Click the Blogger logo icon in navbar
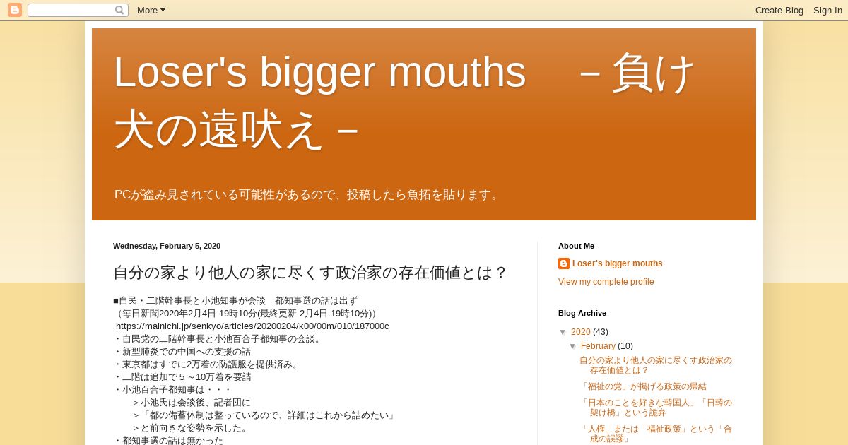The height and width of the screenshot is (445, 848). pyautogui.click(x=15, y=10)
